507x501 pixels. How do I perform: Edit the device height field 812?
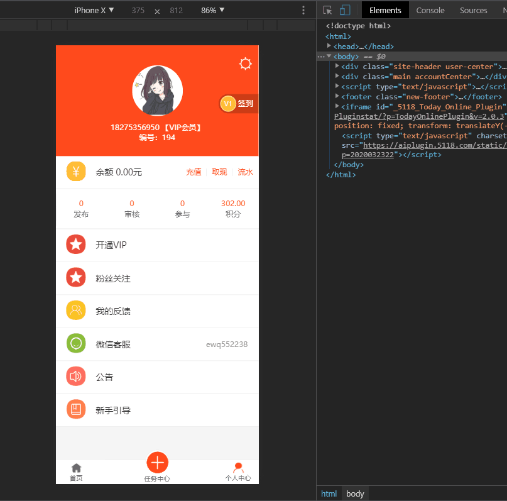click(x=176, y=10)
